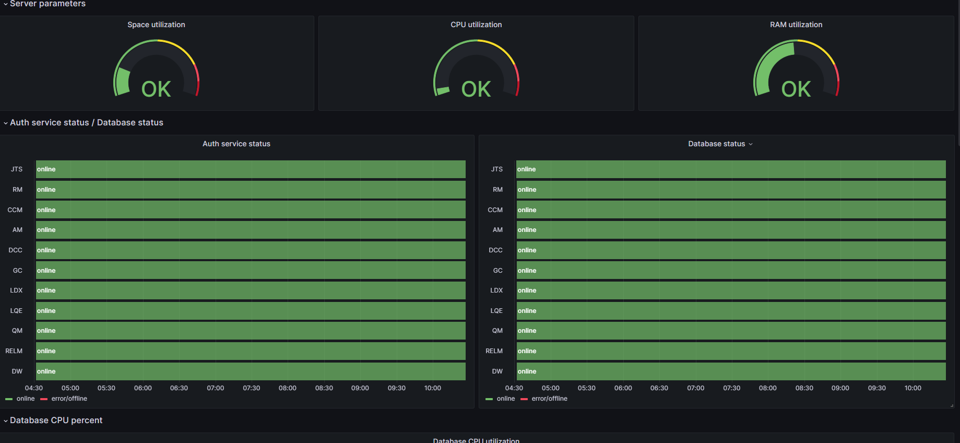The image size is (960, 443).
Task: Click the CCM online bar in Auth service status
Action: coord(251,209)
